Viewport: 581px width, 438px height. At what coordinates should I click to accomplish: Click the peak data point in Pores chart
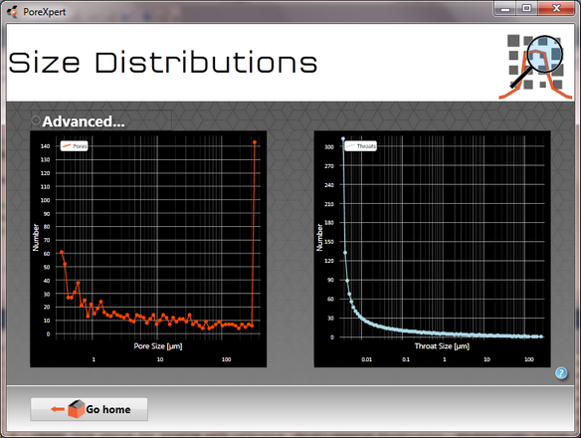255,142
